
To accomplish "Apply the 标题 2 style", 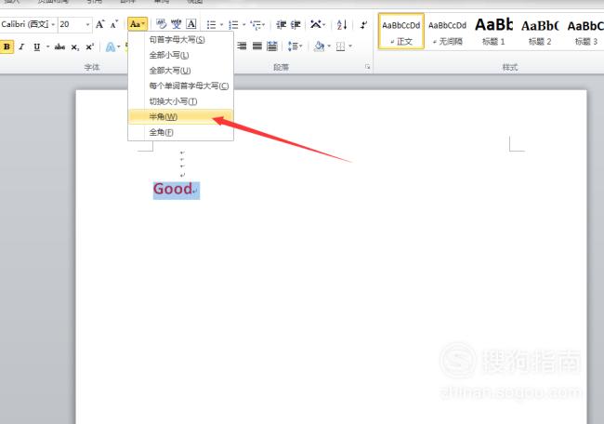I will point(540,32).
